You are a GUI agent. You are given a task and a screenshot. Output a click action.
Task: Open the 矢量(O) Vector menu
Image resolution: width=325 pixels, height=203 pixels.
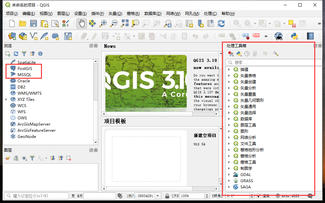click(x=115, y=14)
